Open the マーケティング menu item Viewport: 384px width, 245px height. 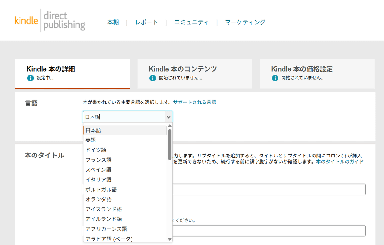pos(245,22)
